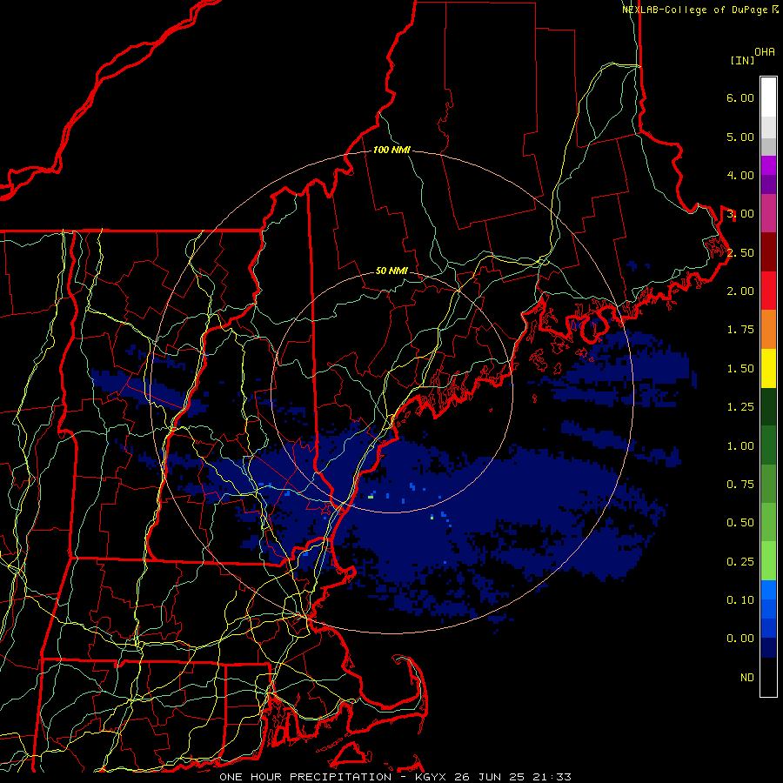This screenshot has width=783, height=783.
Task: Pick the orange legend color swatch
Action: (768, 330)
